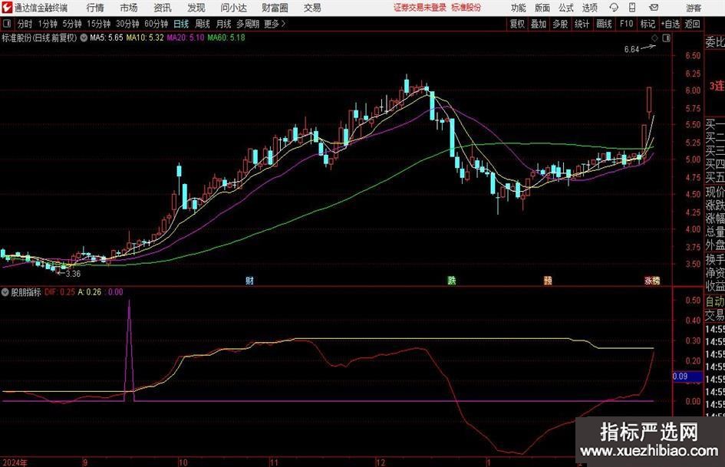Click the 画线 drawing button
725x467 pixels.
[605, 24]
